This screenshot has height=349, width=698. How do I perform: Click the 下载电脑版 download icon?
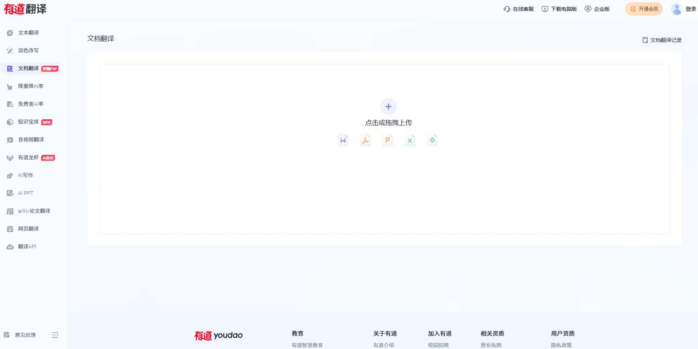pyautogui.click(x=545, y=9)
